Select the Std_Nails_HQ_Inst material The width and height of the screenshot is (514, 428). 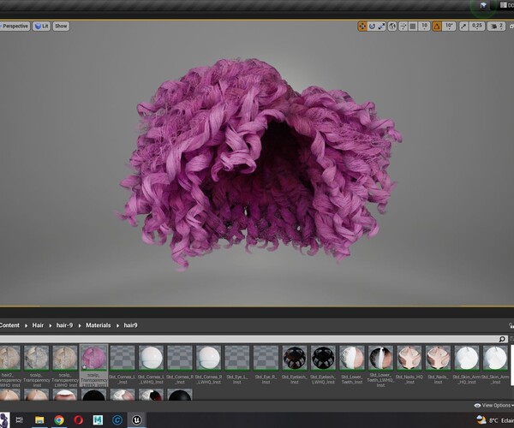coord(409,365)
